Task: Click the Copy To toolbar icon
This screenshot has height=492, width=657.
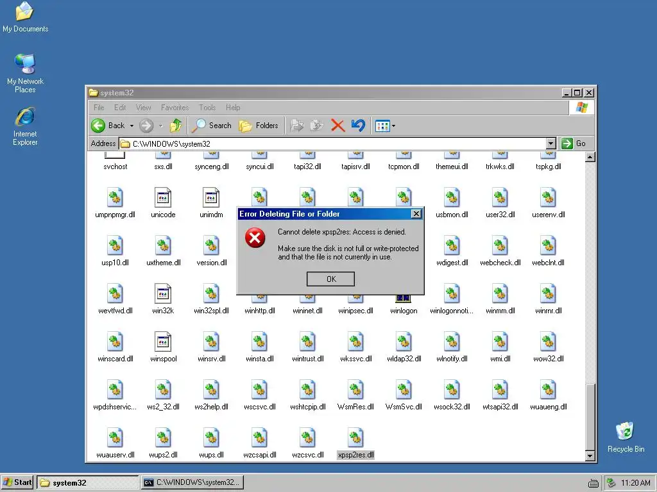Action: pos(317,126)
